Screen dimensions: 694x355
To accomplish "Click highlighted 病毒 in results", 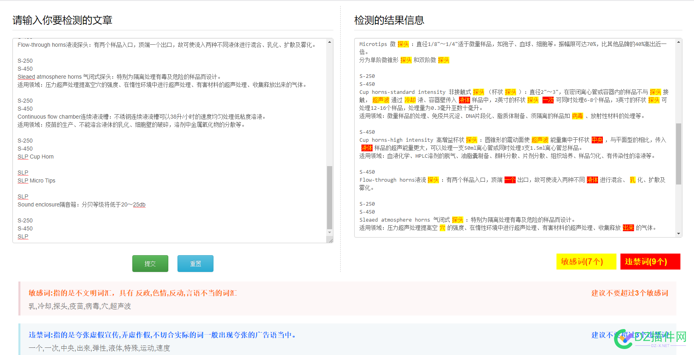I will click(x=578, y=116).
